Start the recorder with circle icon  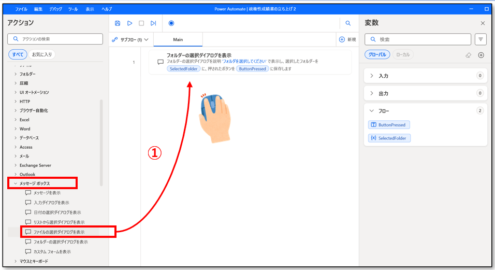[x=171, y=23]
